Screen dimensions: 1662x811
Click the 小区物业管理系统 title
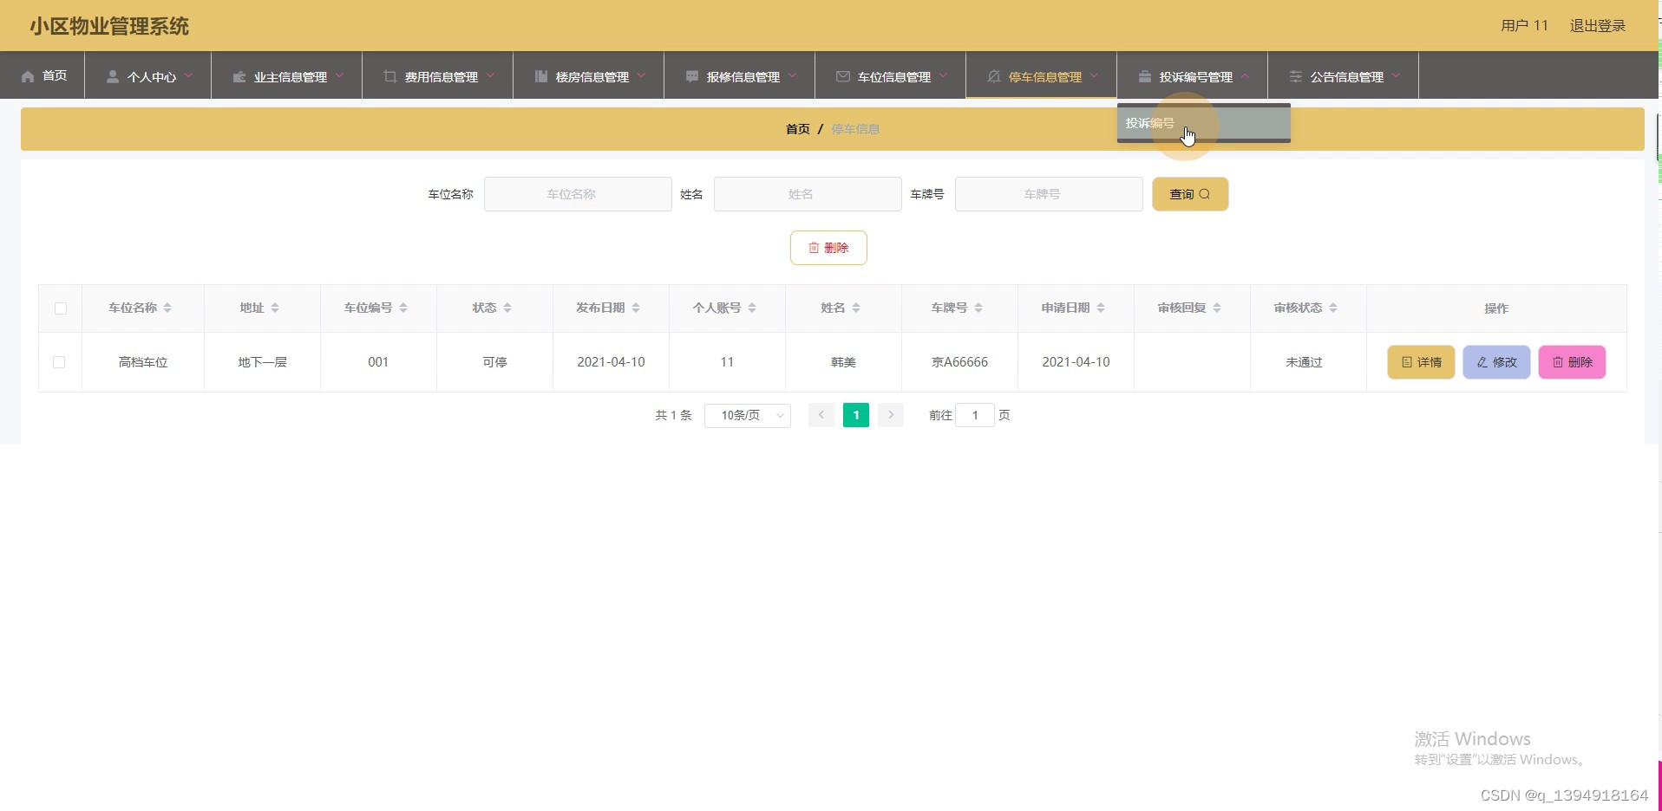click(109, 26)
